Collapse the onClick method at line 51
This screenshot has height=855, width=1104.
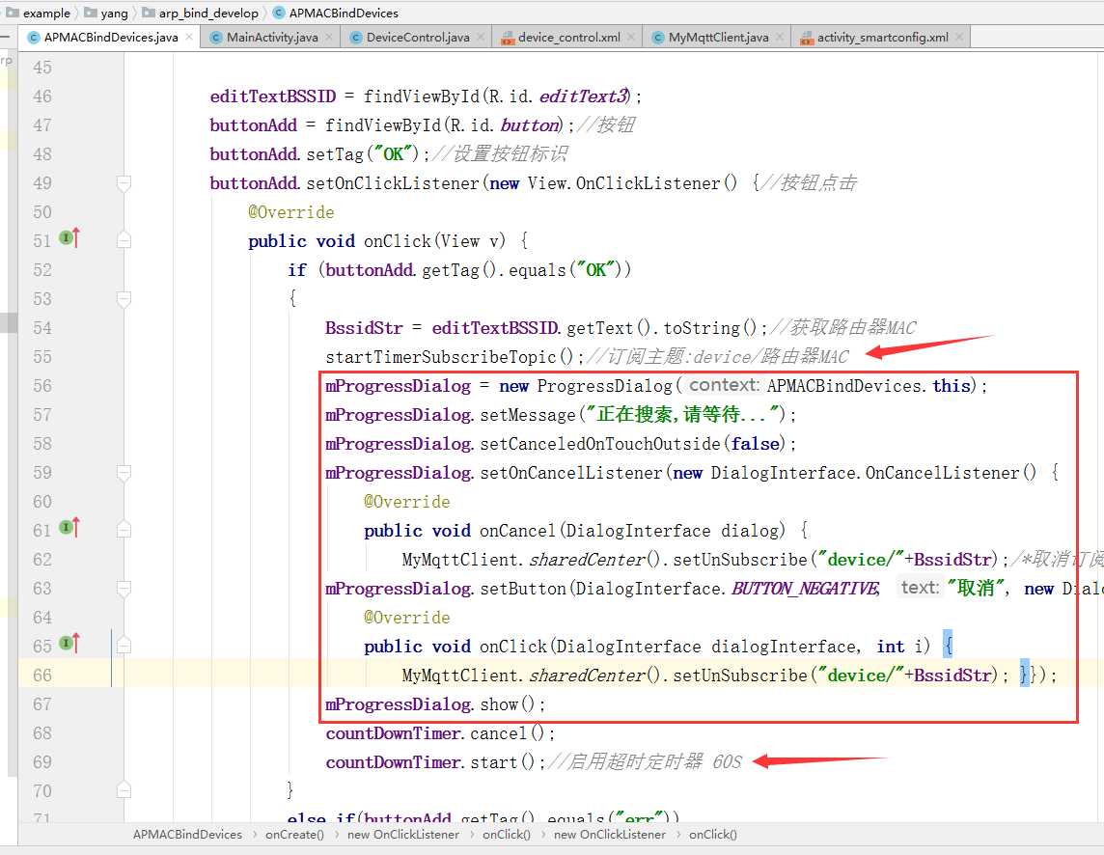(124, 241)
